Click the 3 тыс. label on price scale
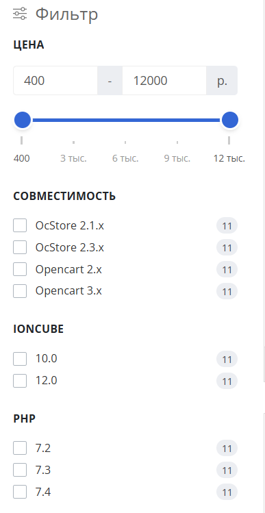This screenshot has height=513, width=265. click(x=74, y=159)
